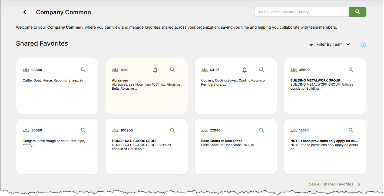
Task: Open the Base Knobs or Door Stops card
Action: (x=222, y=141)
